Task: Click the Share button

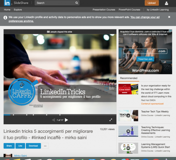Action: 9,146
